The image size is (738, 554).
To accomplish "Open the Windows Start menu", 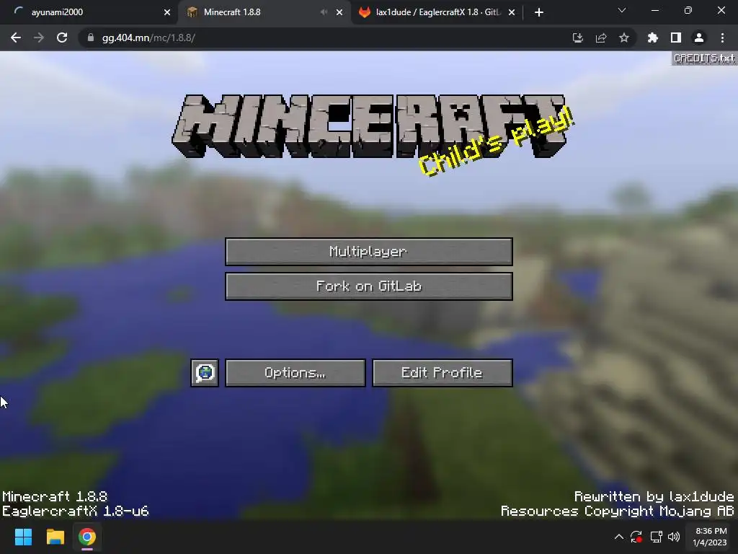I will [x=23, y=537].
